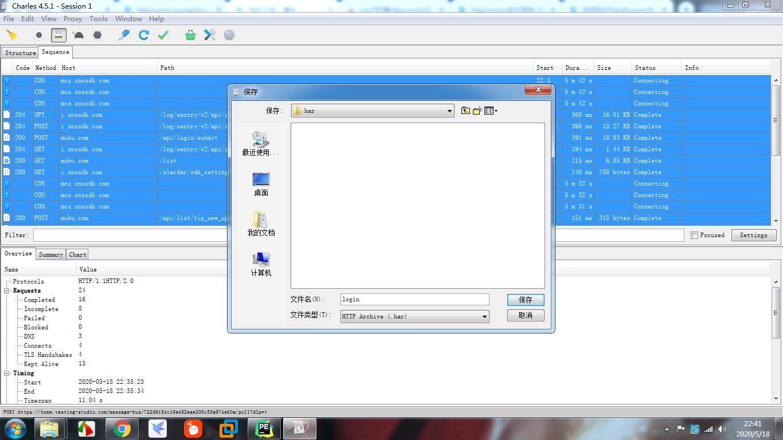This screenshot has width=783, height=440.
Task: Toggle the round recording button in toolbar
Action: 39,35
